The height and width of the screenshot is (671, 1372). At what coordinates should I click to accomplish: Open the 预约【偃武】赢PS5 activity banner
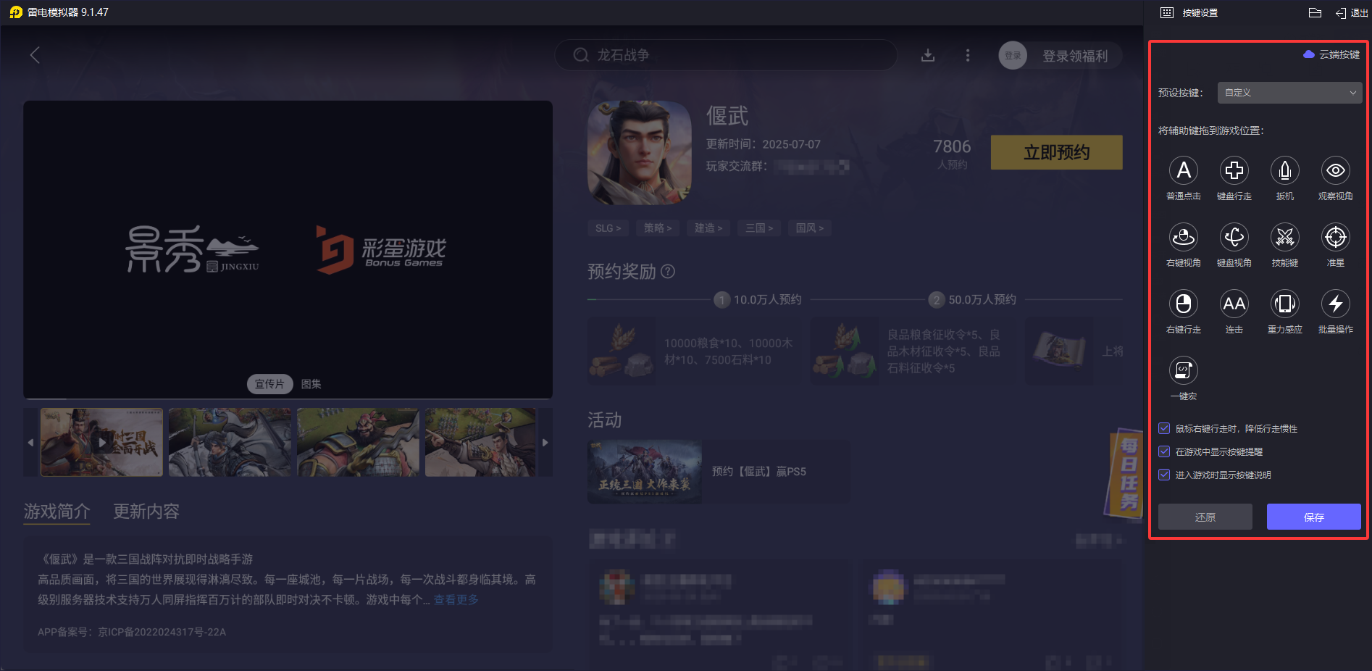[x=719, y=471]
